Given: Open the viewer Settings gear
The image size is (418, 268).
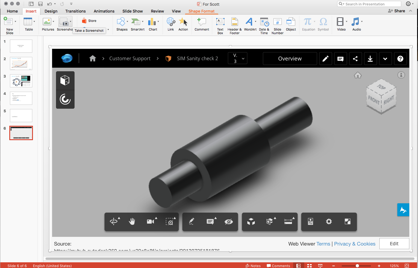Looking at the screenshot, I should tap(329, 222).
